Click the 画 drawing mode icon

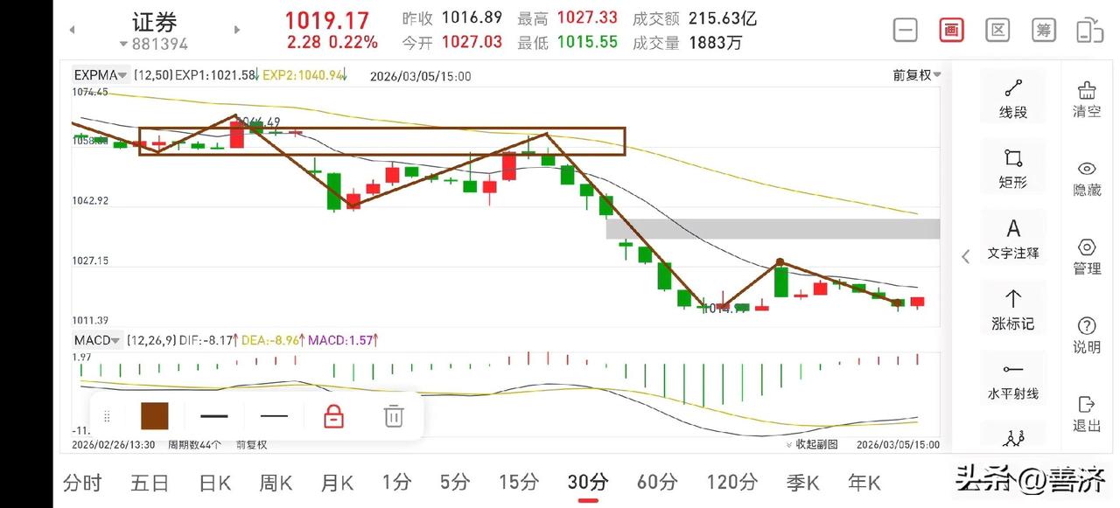coord(951,29)
